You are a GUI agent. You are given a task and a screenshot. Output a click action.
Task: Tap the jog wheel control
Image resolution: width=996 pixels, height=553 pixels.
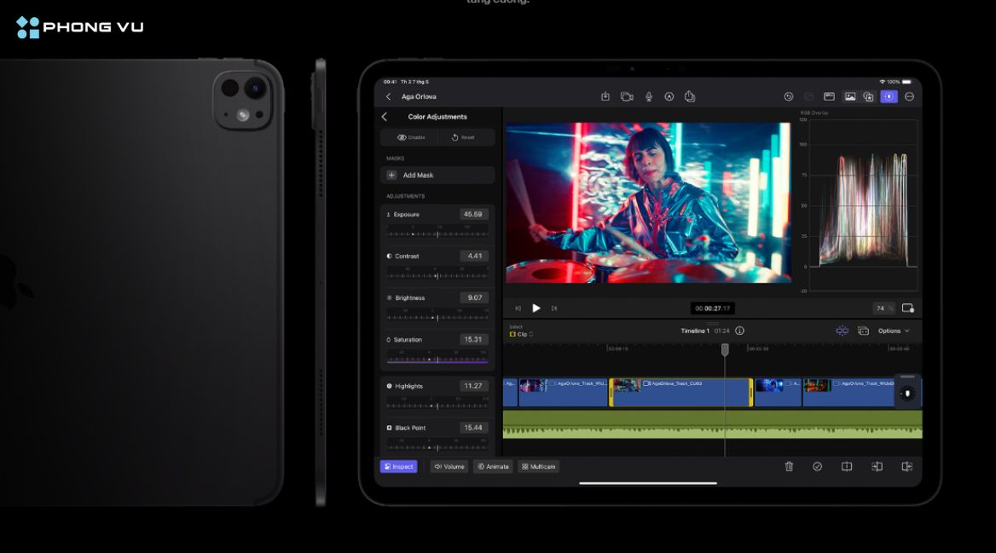click(x=907, y=394)
